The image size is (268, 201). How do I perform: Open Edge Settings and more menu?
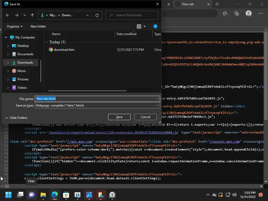click(261, 13)
